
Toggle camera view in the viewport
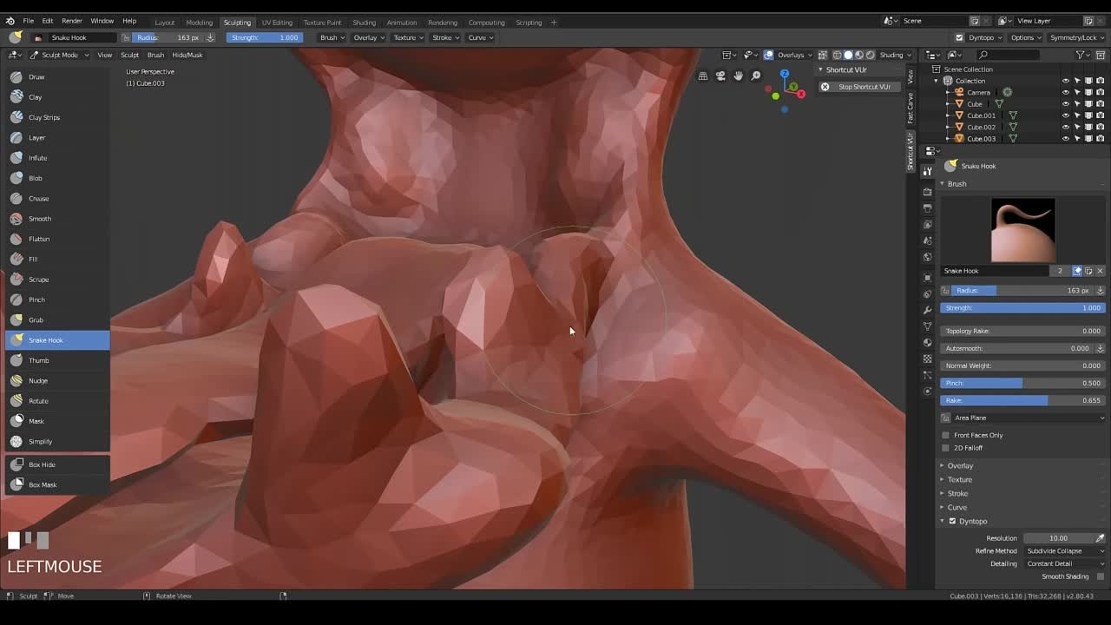pyautogui.click(x=720, y=76)
